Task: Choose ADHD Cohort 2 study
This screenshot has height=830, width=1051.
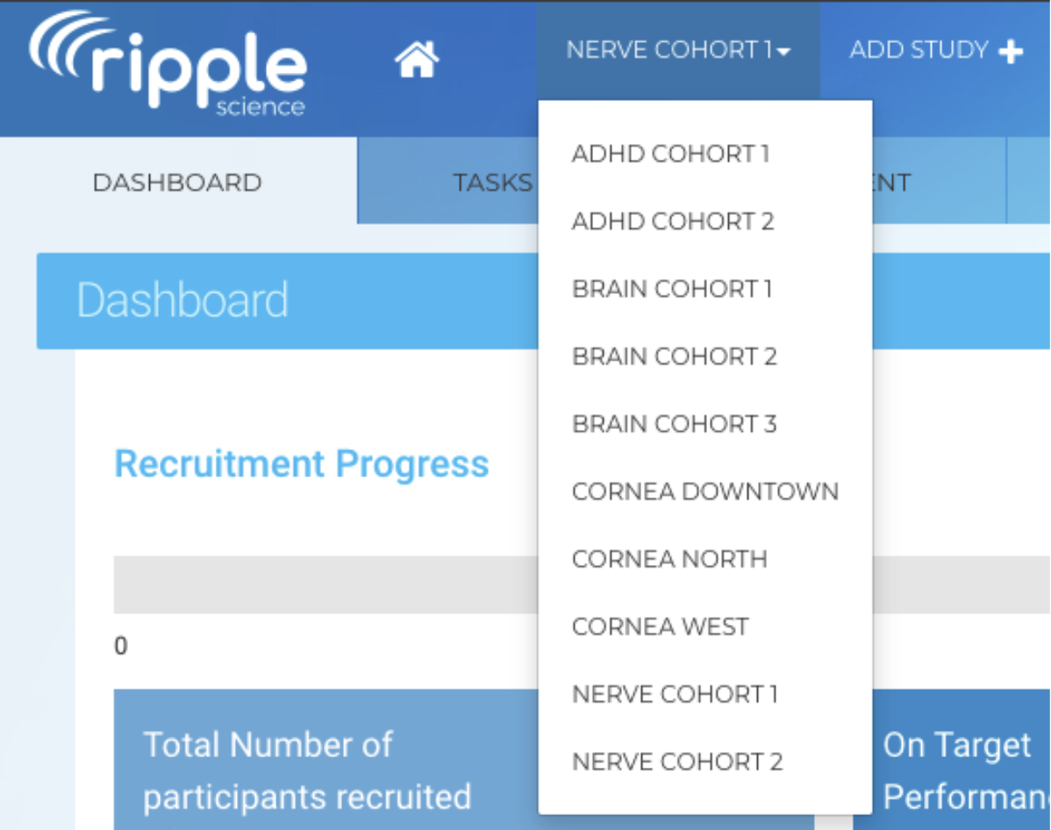Action: click(673, 222)
